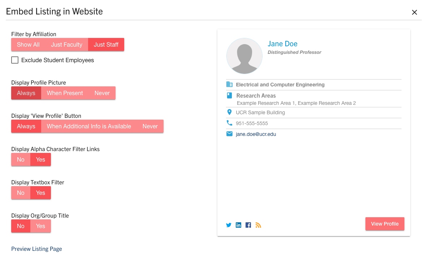This screenshot has width=425, height=257.
Task: Open the RSS feed icon
Action: (258, 225)
